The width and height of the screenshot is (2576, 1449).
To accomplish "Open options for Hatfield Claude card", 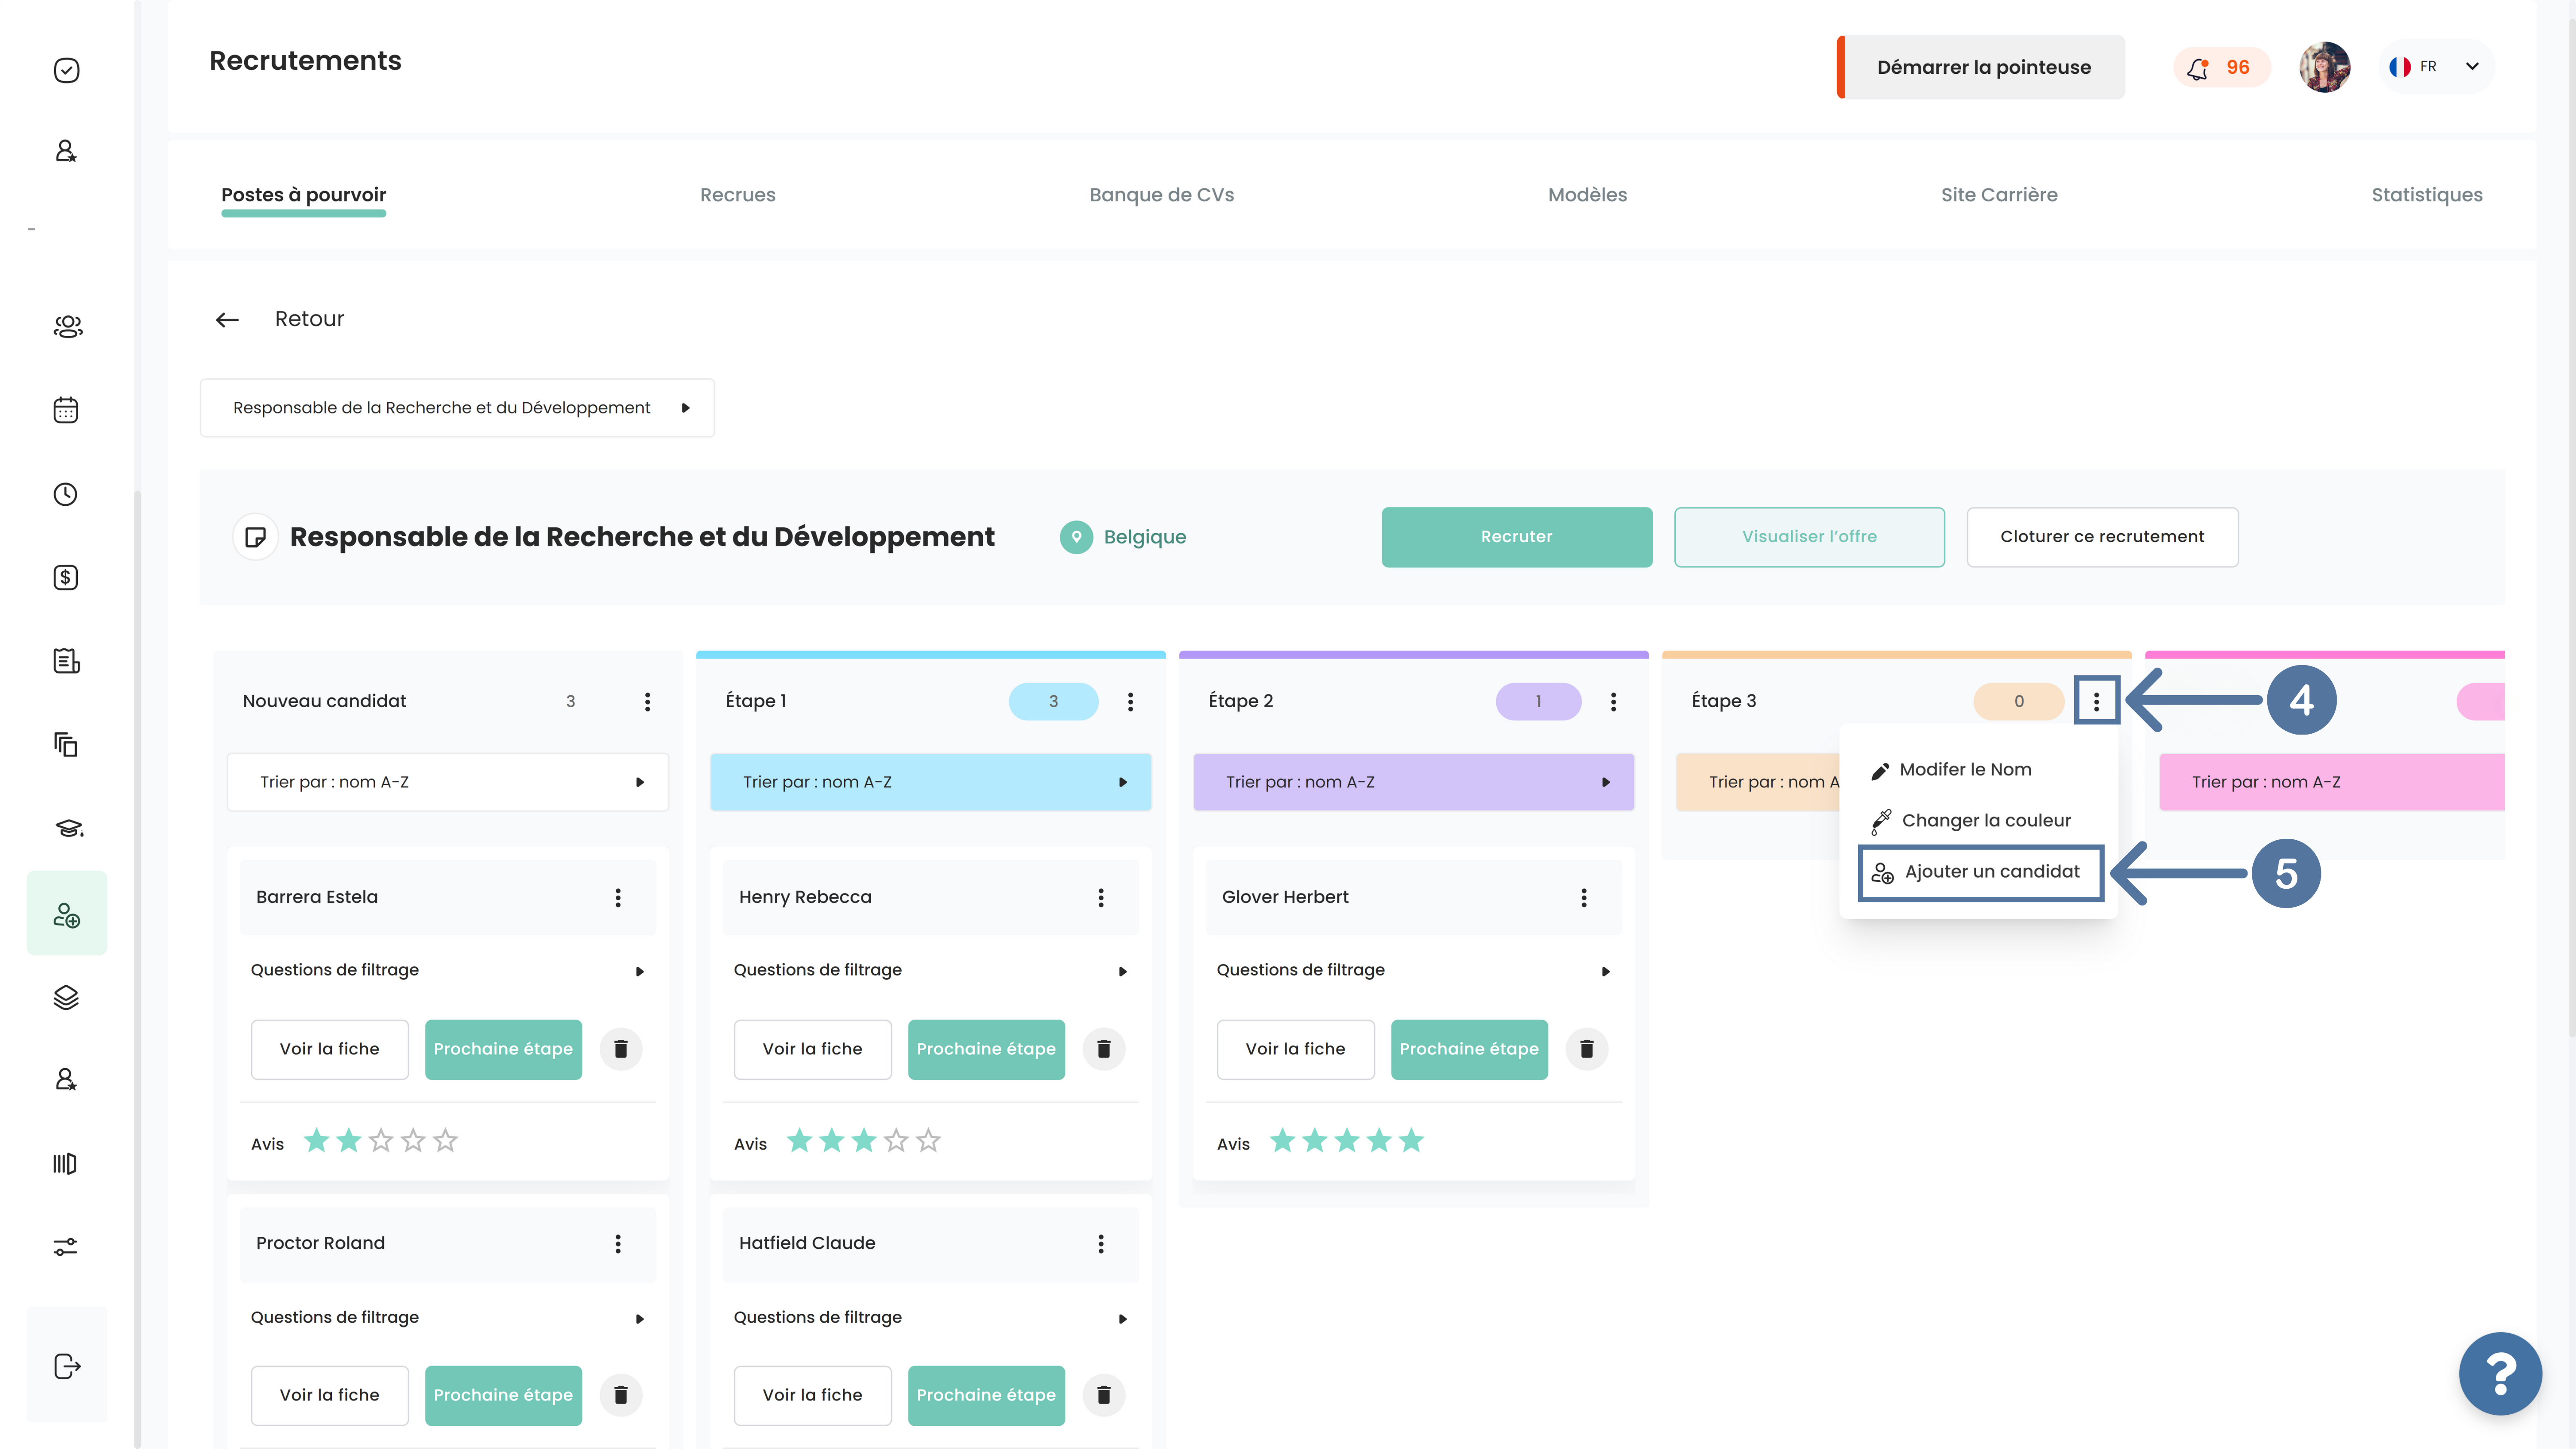I will coord(1101,1244).
